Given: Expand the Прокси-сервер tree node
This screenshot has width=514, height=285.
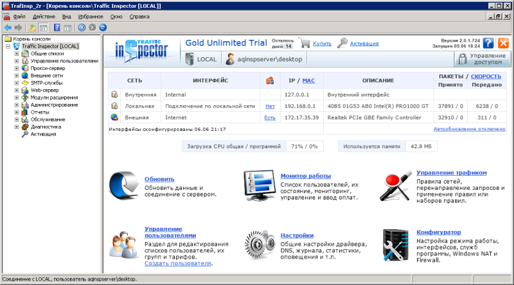Looking at the screenshot, I should point(17,69).
